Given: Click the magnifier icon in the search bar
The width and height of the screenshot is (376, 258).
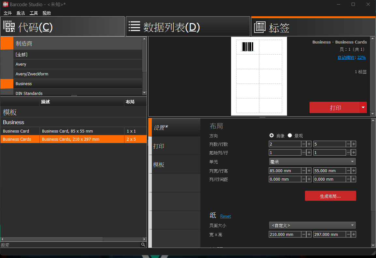Looking at the screenshot, I should [143, 245].
